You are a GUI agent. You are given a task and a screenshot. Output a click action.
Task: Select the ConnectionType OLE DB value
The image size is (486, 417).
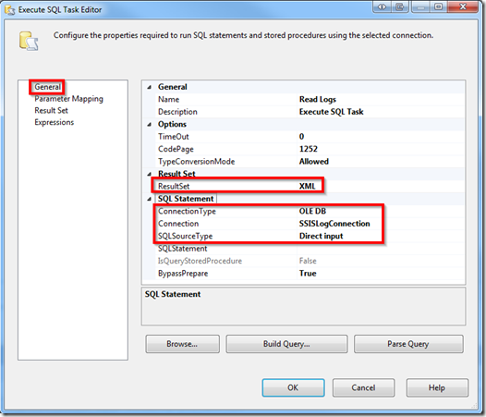(x=381, y=211)
